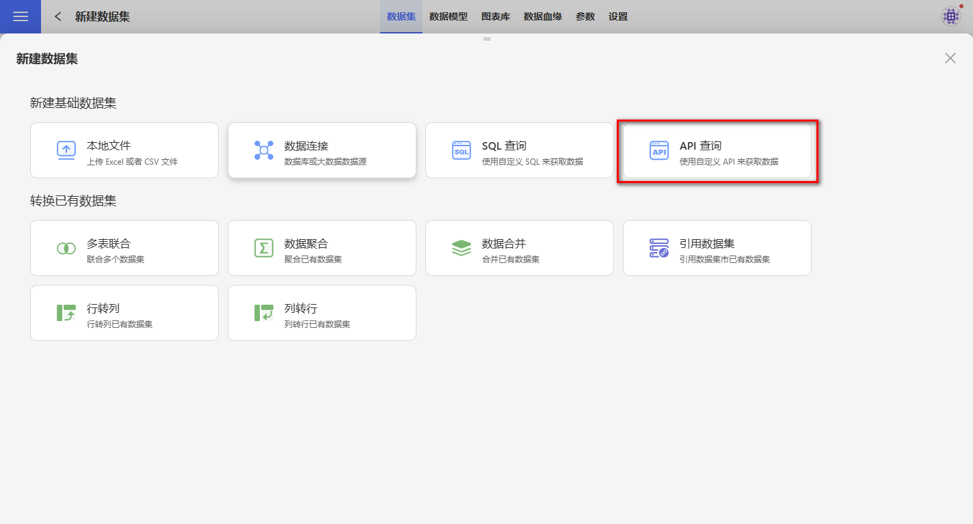Select the 数据血缘 tab
Viewport: 973px width, 524px height.
(543, 16)
